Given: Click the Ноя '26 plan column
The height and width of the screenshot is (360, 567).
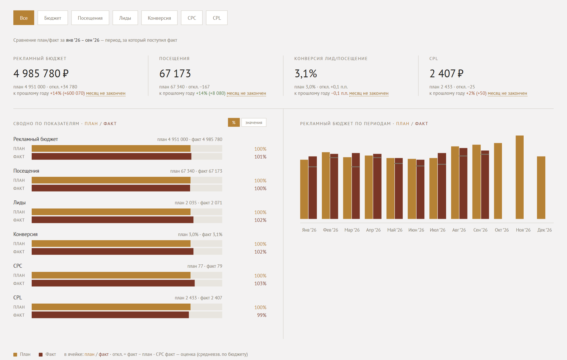Looking at the screenshot, I should [519, 177].
